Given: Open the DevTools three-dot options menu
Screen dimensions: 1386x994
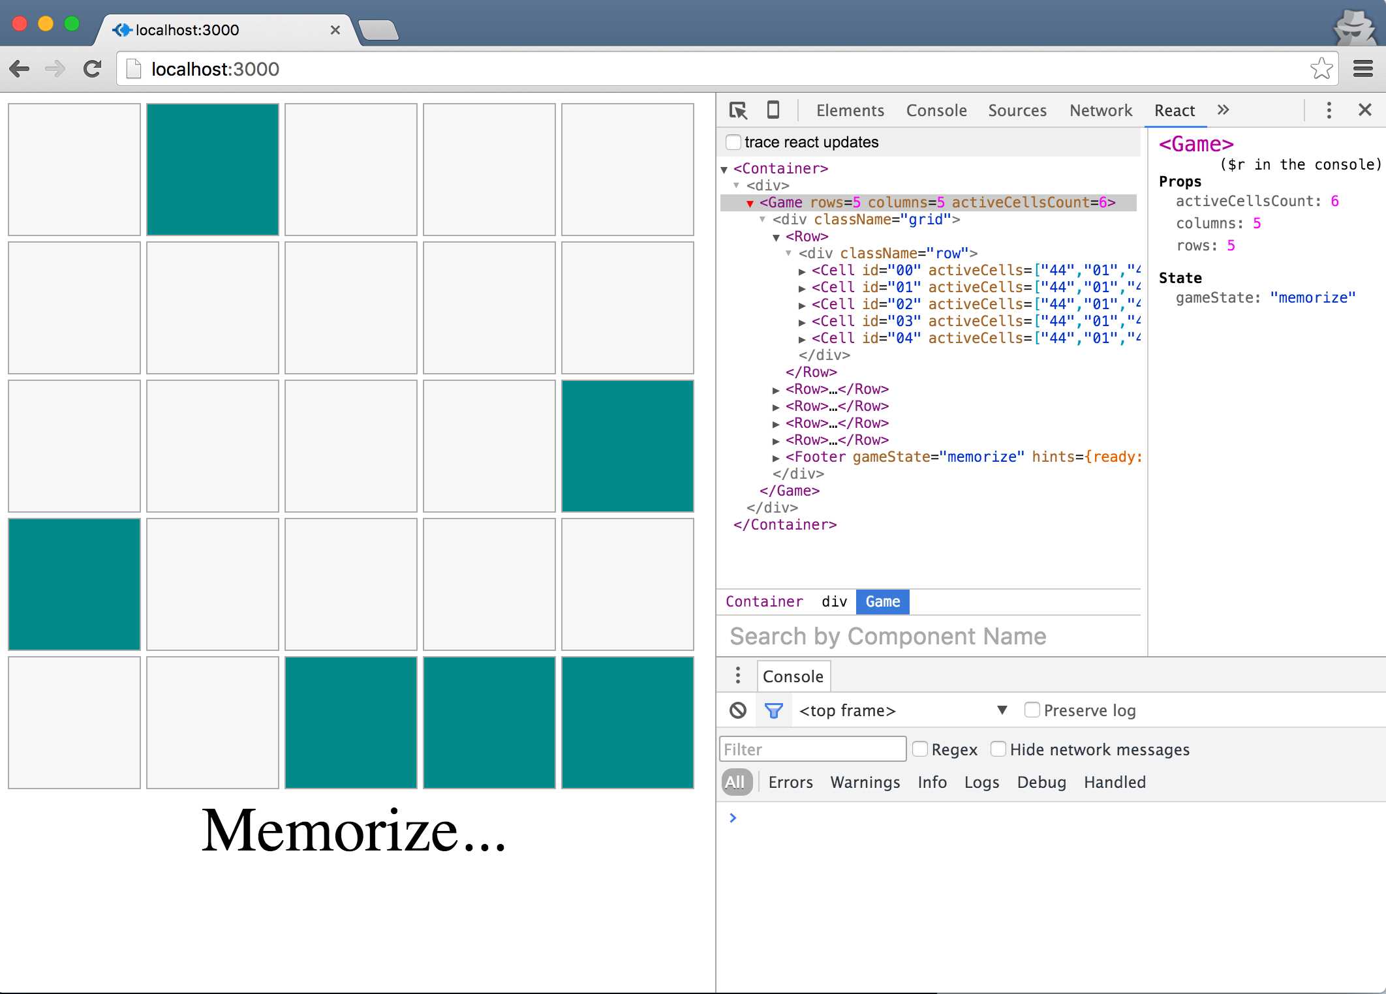Looking at the screenshot, I should pyautogui.click(x=1329, y=110).
